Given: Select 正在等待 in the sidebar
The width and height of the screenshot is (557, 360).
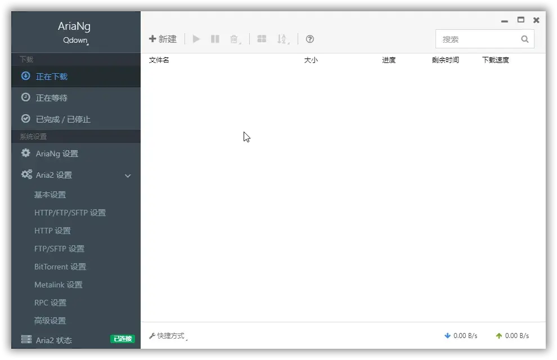Looking at the screenshot, I should pyautogui.click(x=76, y=98).
